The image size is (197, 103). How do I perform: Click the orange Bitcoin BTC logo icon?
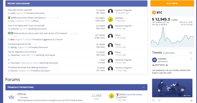[x=154, y=12]
